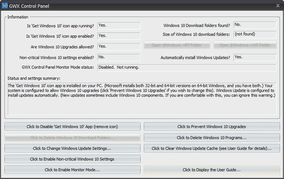The image size is (284, 179).
Task: Display the User Guide
Action: click(x=212, y=170)
